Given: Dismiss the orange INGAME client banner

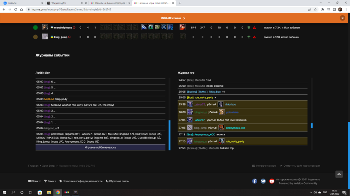Looking at the screenshot, I should click(342, 18).
